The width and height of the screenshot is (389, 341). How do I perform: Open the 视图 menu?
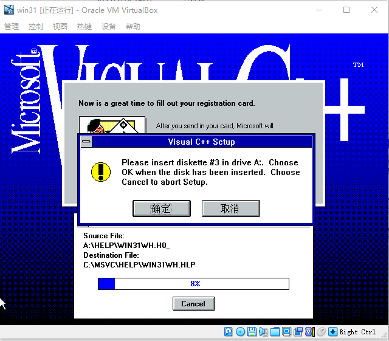click(x=60, y=26)
